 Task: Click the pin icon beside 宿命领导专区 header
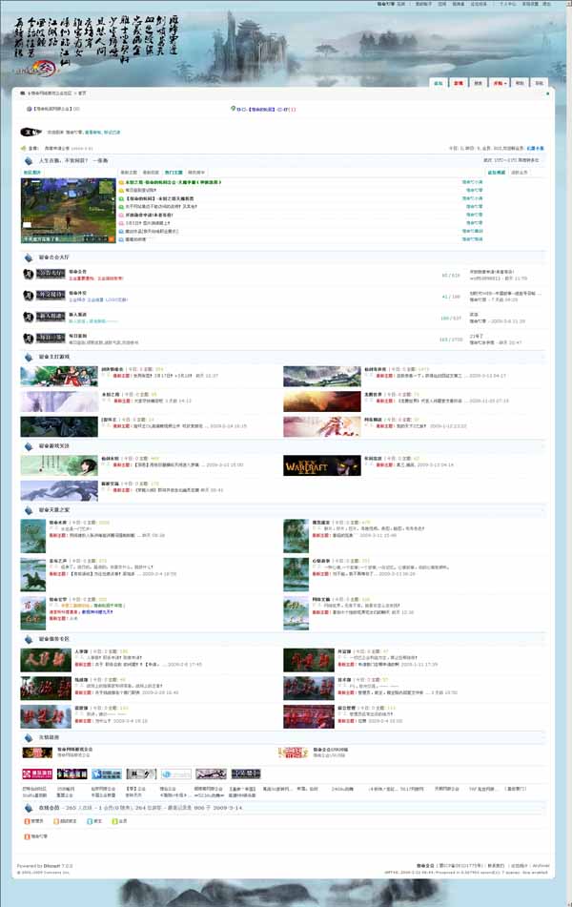coord(29,639)
